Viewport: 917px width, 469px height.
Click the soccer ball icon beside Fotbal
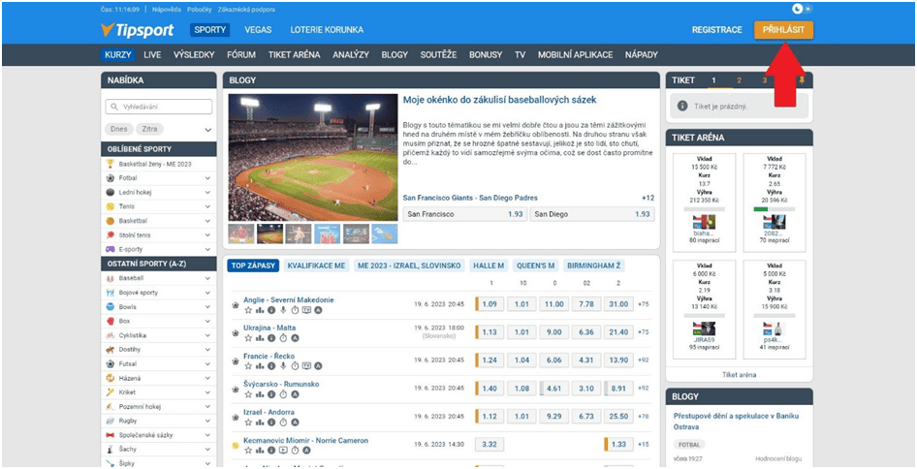click(110, 177)
